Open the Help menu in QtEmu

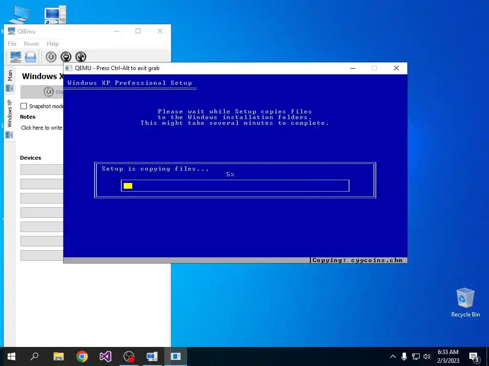pos(53,43)
